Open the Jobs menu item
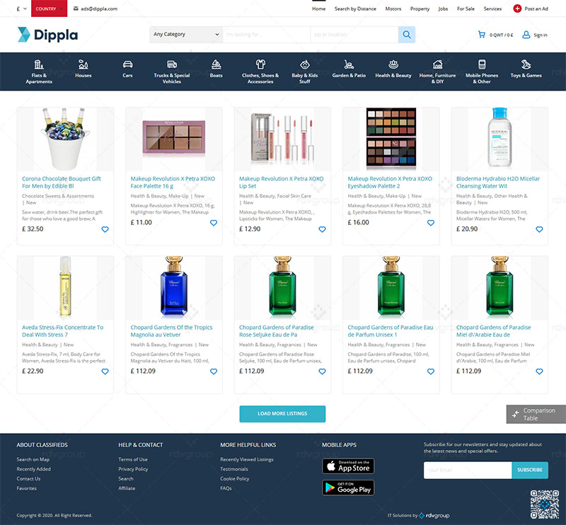Screen dimensions: 566x525 443,8
